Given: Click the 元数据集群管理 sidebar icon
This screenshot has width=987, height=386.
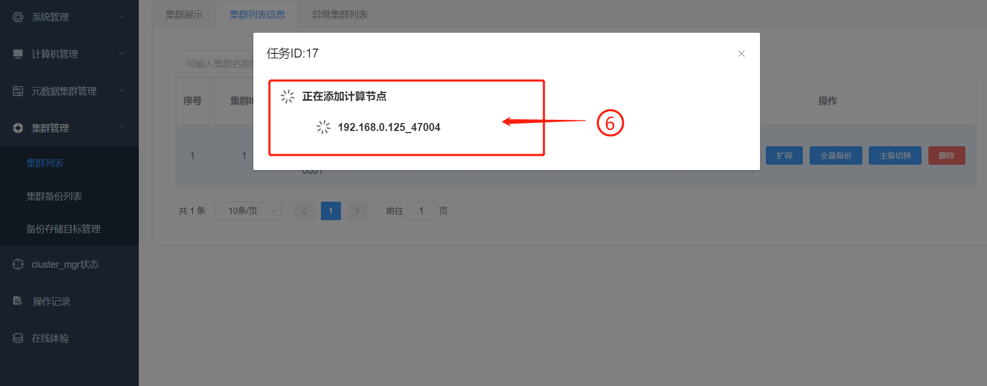Looking at the screenshot, I should click(18, 91).
